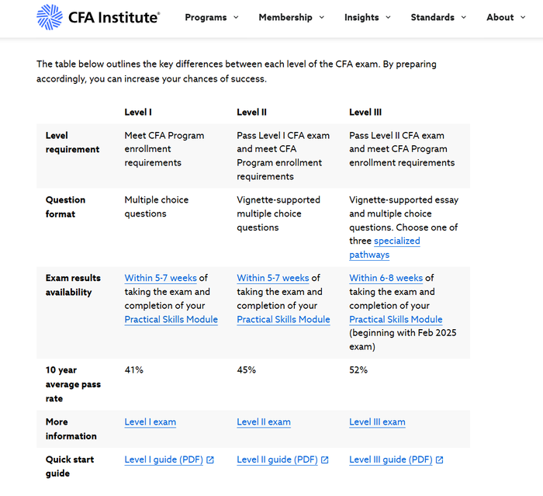Click external link icon beside Level II guide
Viewport: 543px width, 496px height.
pyautogui.click(x=325, y=460)
